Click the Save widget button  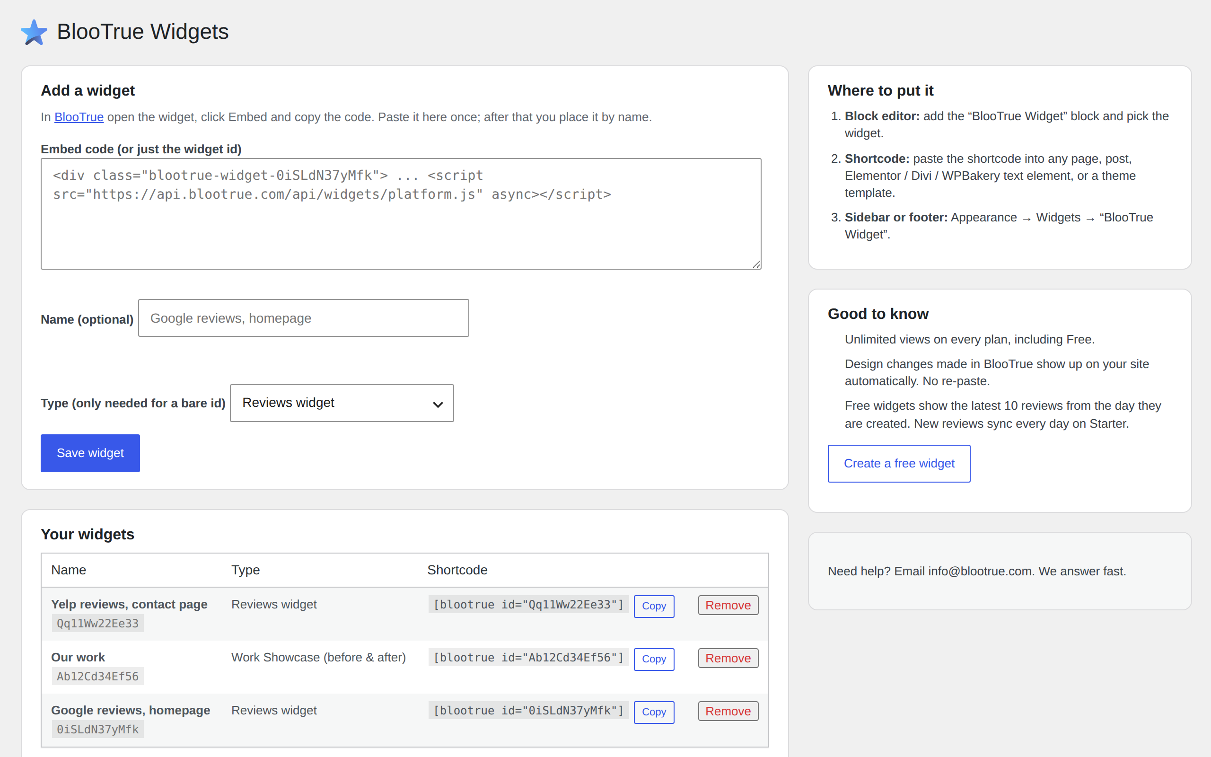(x=90, y=453)
